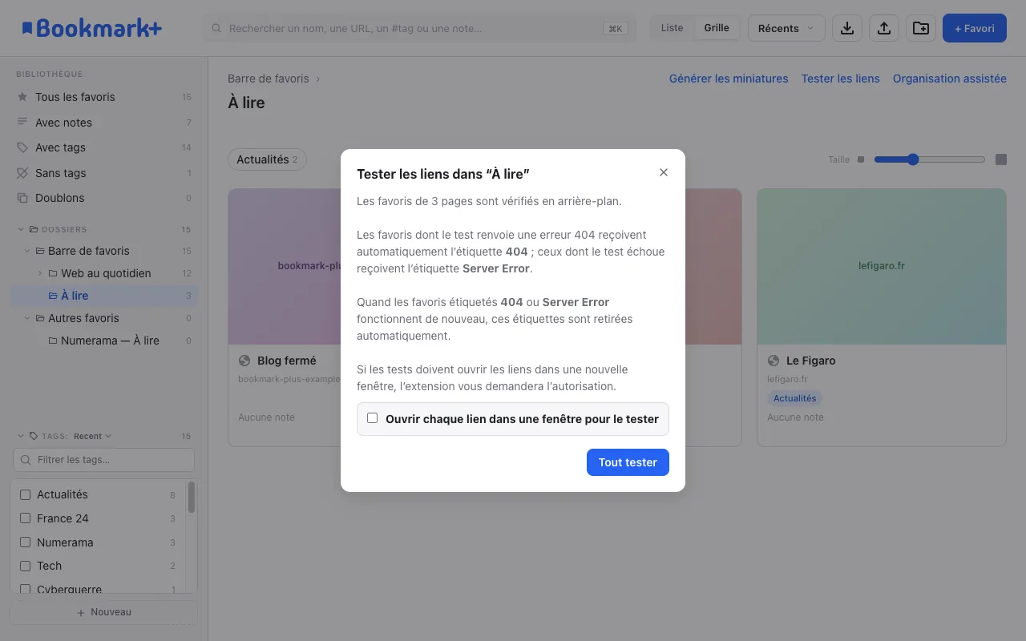Check the France 24 tag checkbox
Screen dimensions: 1026x641
point(25,518)
